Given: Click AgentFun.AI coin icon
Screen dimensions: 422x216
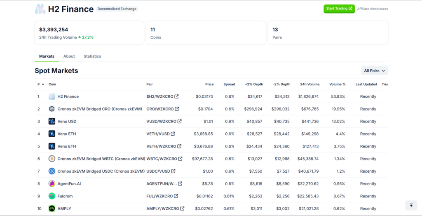Looking at the screenshot, I should pyautogui.click(x=52, y=184).
